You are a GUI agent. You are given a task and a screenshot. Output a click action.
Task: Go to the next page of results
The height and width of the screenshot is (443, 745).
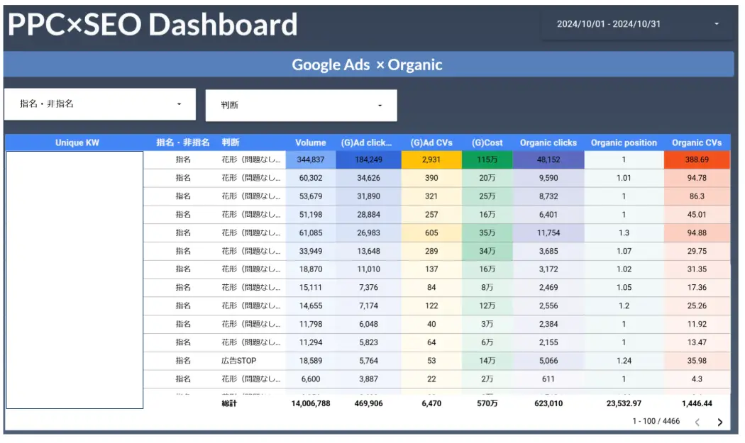point(720,422)
